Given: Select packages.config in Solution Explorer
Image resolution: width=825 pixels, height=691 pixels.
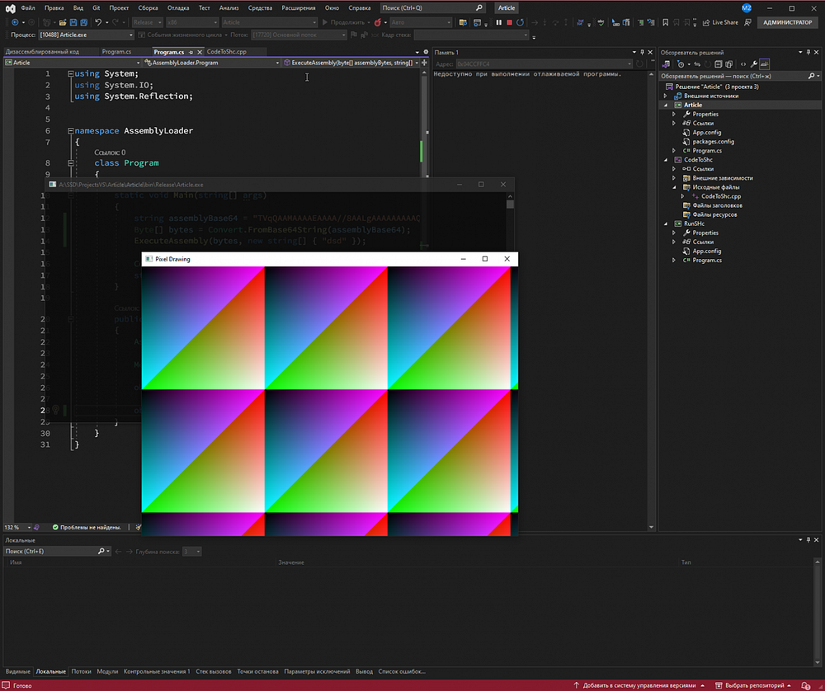Looking at the screenshot, I should (713, 142).
